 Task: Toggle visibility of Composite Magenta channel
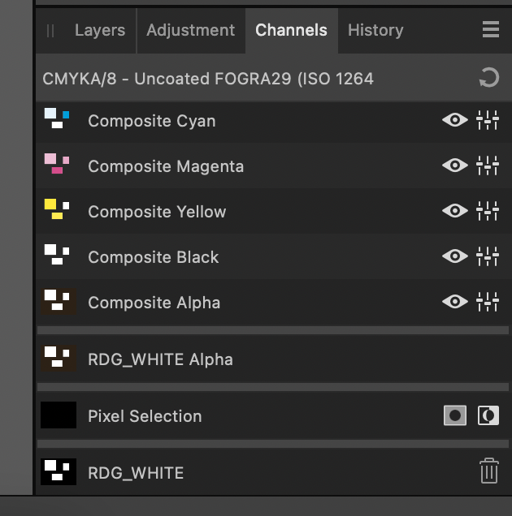(x=455, y=166)
